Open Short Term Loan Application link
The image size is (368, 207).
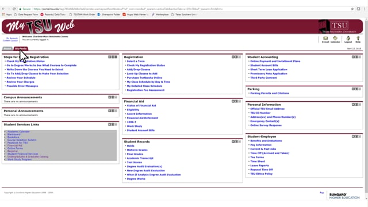pyautogui.click(x=269, y=70)
